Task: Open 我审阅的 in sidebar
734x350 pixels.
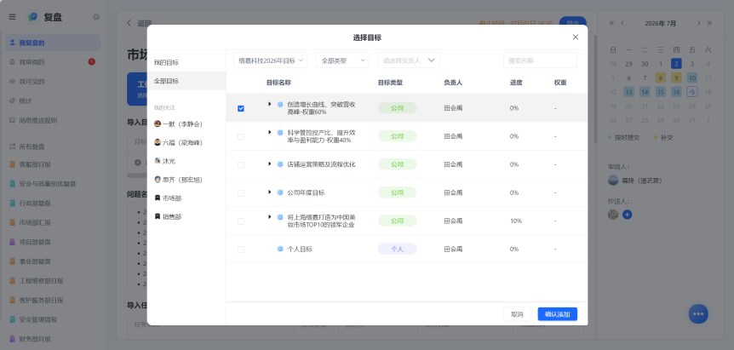Action: coord(53,62)
